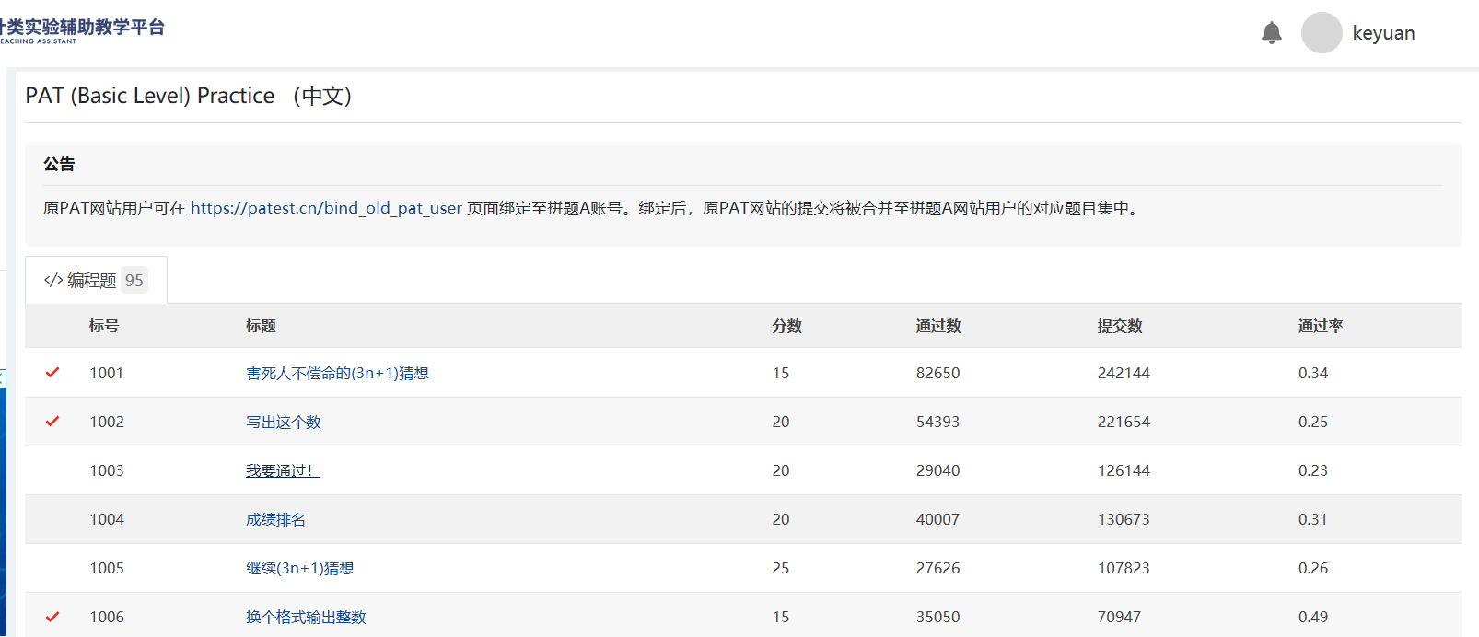Select problem number 1004
Screen dimensions: 1479x637
point(107,519)
